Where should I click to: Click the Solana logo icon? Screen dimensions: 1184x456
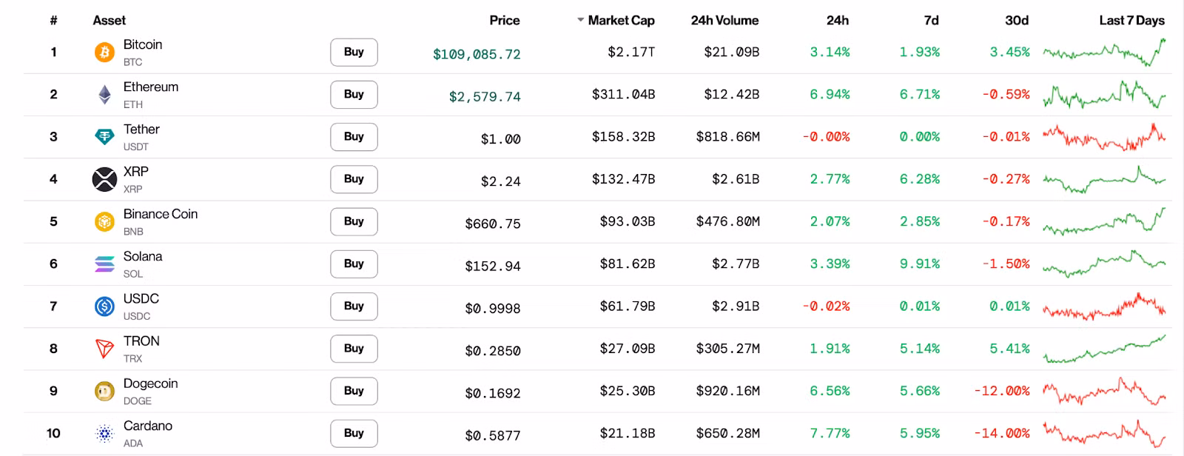pyautogui.click(x=104, y=264)
